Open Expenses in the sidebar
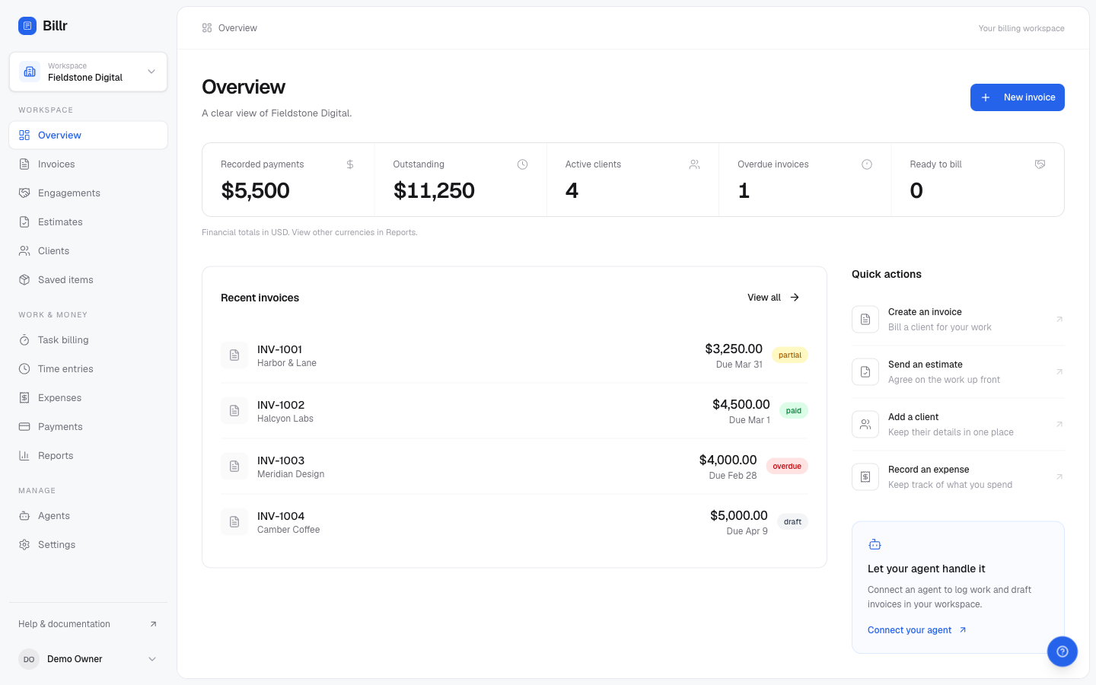This screenshot has height=685, width=1096. pos(88,398)
